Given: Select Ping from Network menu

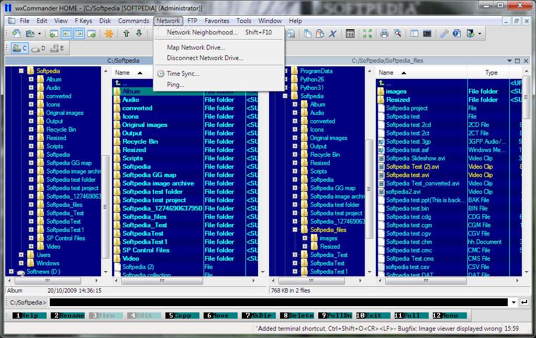Looking at the screenshot, I should click(x=219, y=85).
